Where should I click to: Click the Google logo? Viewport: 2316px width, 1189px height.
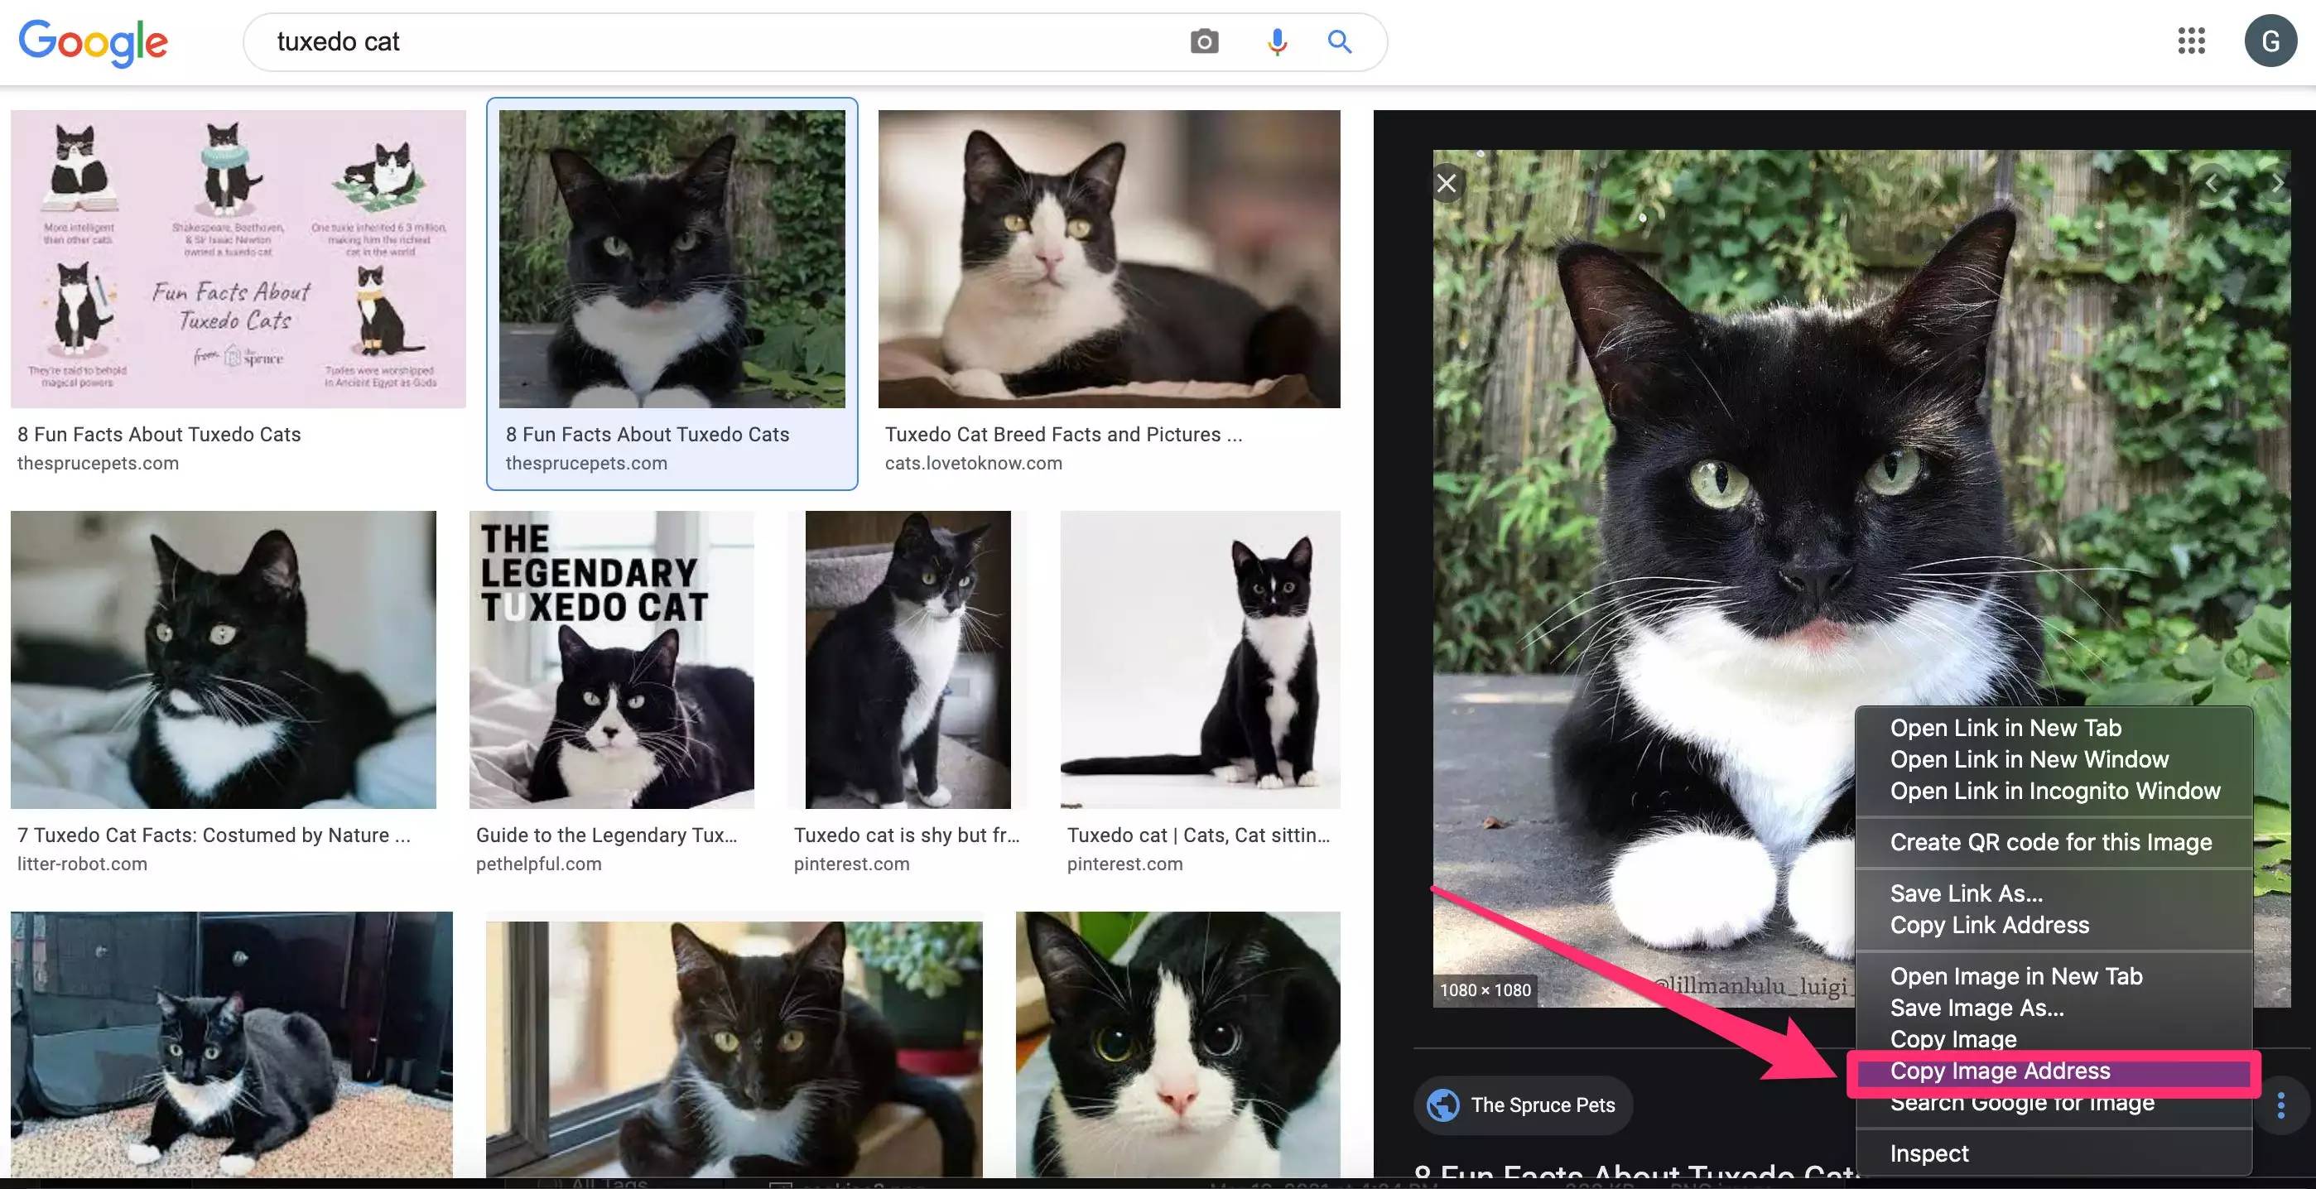click(x=93, y=41)
